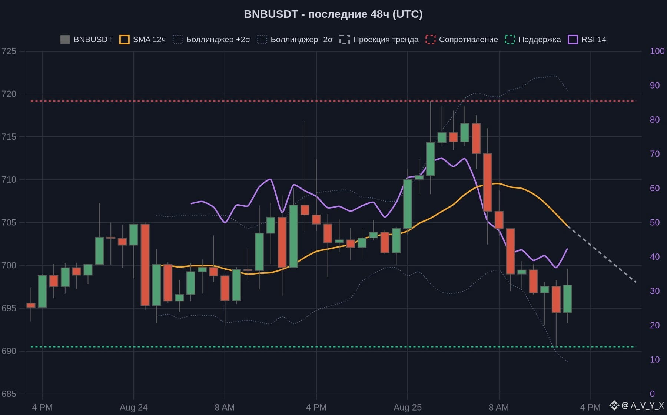Image resolution: width=667 pixels, height=415 pixels.
Task: Click the last 4 PM time label
Action: (x=590, y=408)
